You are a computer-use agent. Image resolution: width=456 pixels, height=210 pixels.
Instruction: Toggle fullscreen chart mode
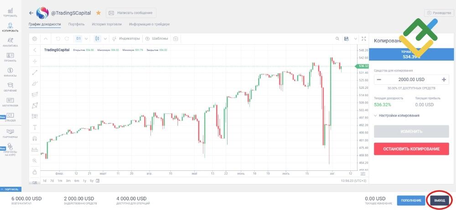(x=364, y=39)
